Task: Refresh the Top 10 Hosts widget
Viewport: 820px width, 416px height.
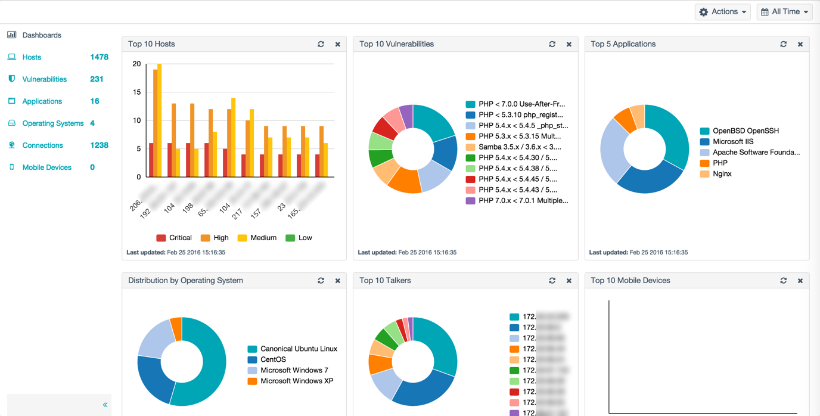Action: coord(321,44)
